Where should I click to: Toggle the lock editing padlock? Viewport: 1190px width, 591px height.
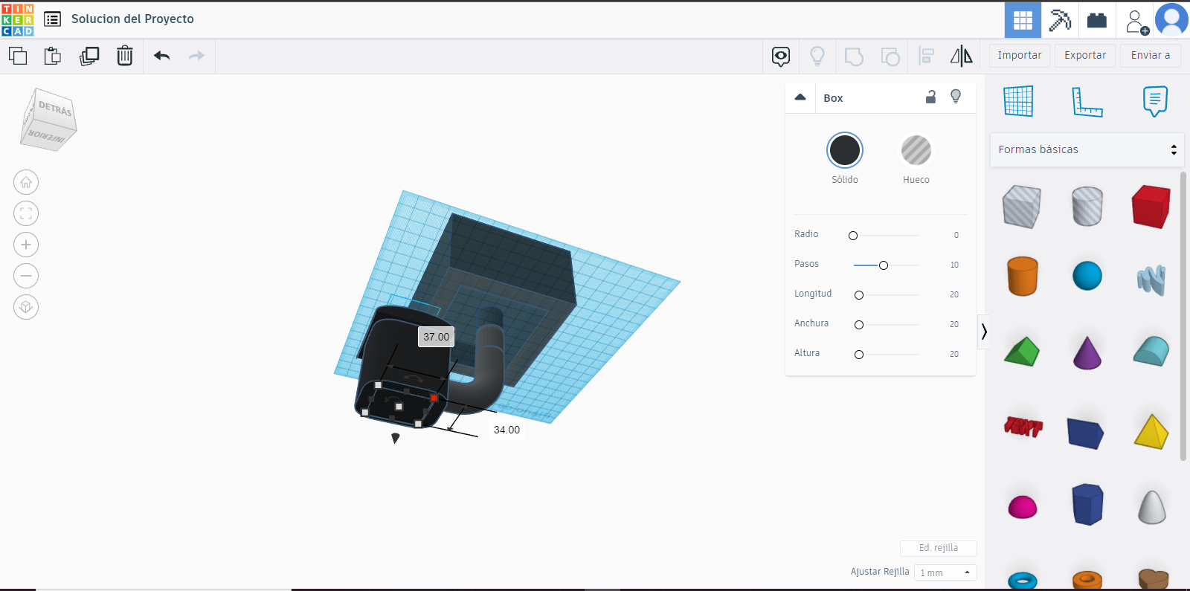930,97
